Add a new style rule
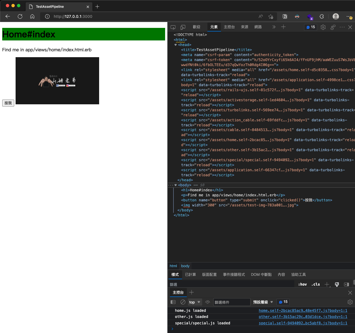The image size is (355, 333). point(327,284)
